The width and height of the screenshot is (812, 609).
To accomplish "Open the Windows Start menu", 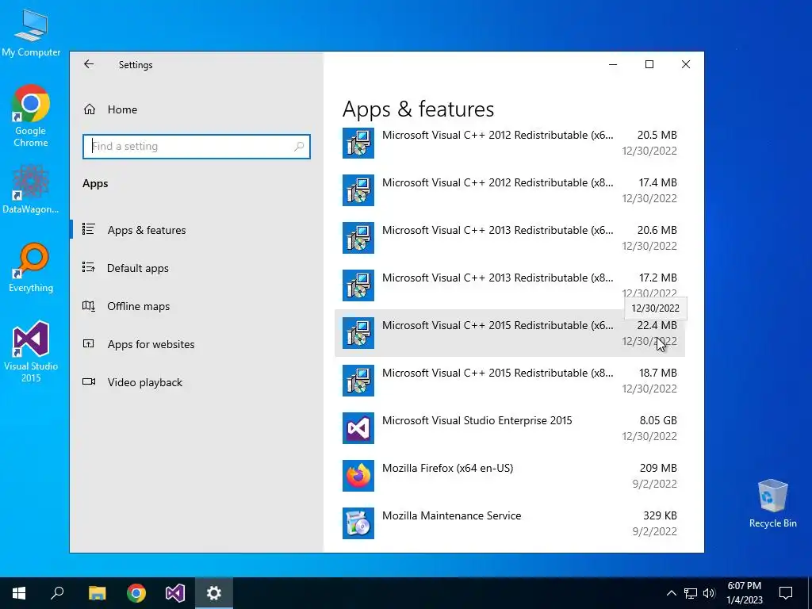I will coord(19,593).
